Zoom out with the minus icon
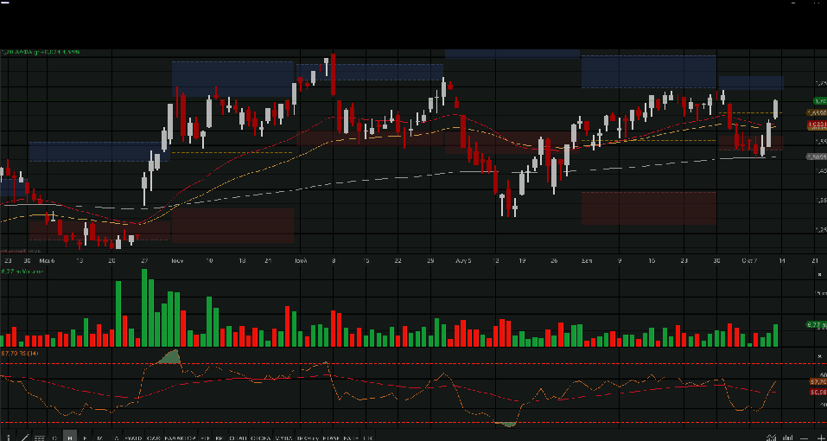The image size is (827, 441). point(804,439)
